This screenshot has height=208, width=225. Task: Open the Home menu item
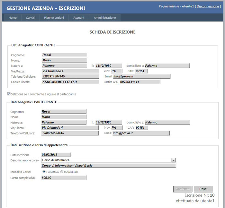(x=13, y=17)
